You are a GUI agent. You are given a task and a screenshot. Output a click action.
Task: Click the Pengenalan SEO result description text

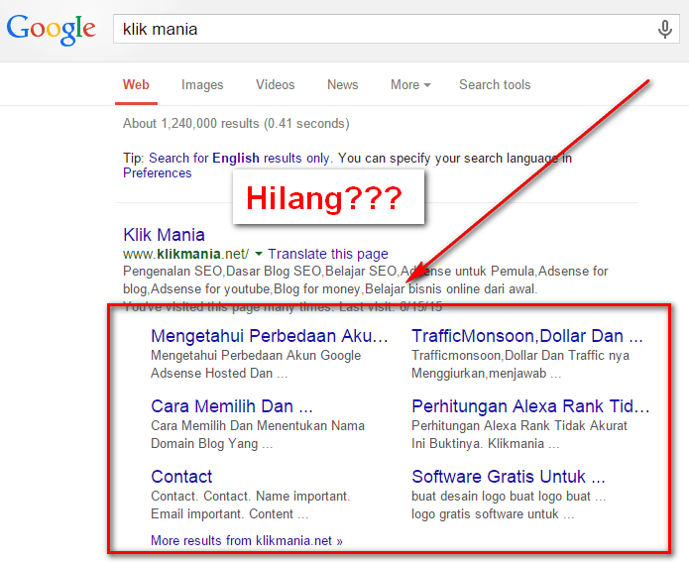click(x=365, y=280)
